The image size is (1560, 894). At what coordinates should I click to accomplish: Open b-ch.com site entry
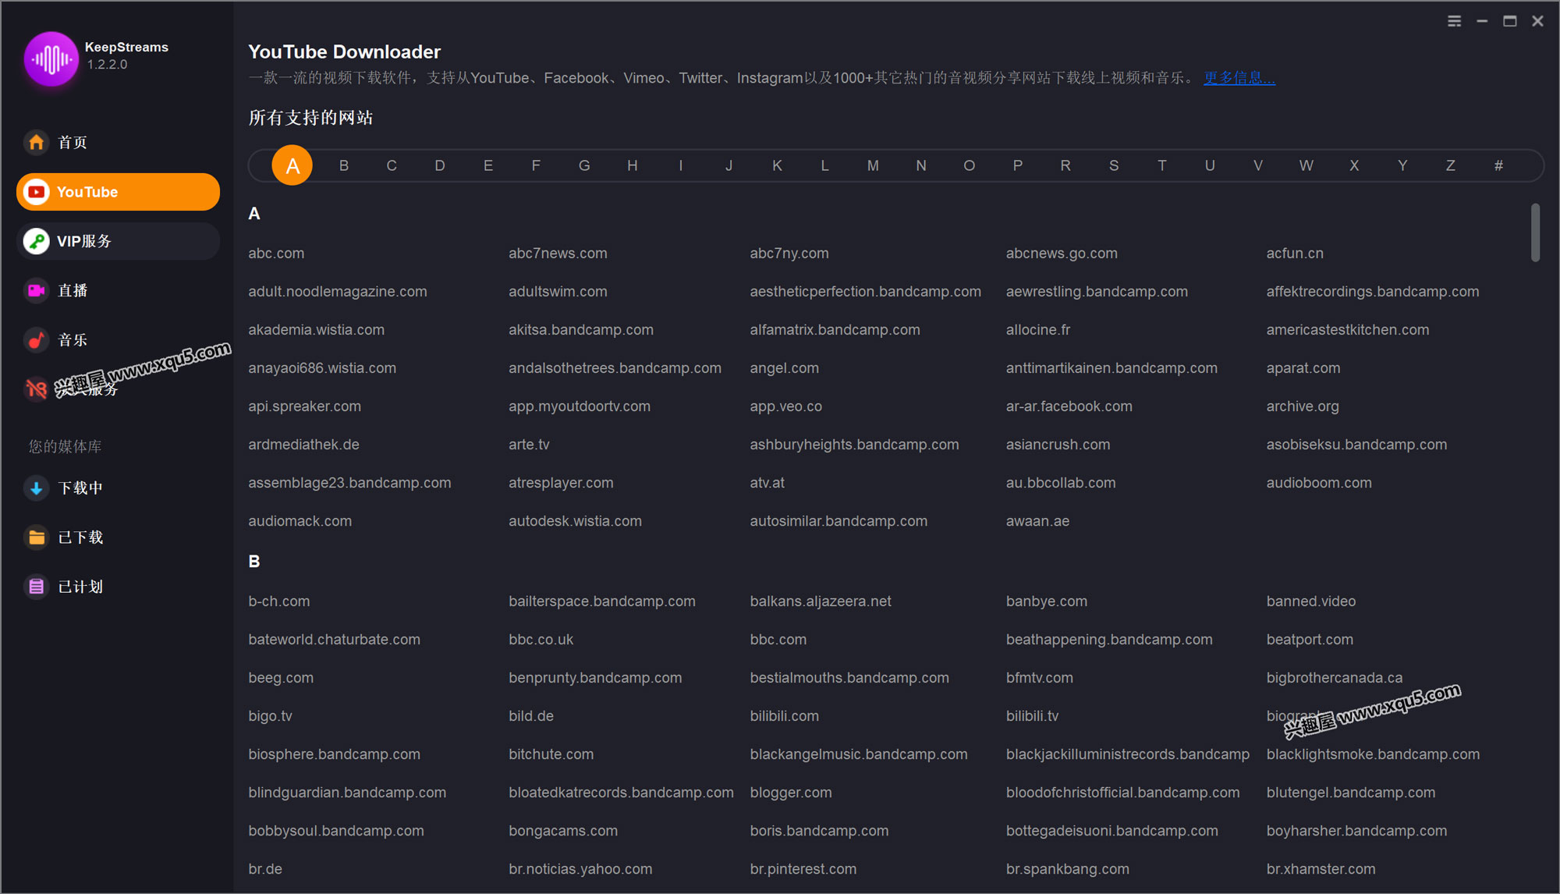278,601
